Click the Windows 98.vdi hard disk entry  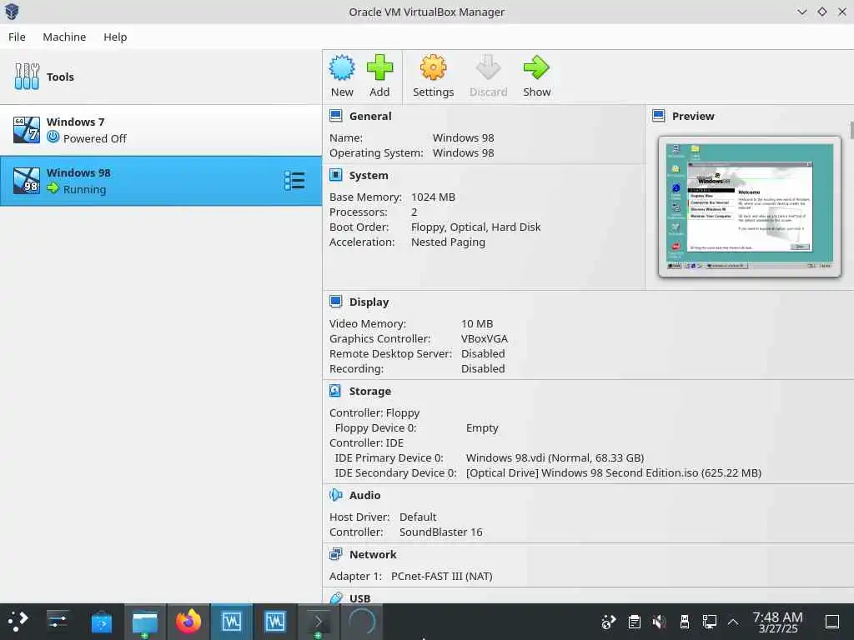click(x=555, y=457)
